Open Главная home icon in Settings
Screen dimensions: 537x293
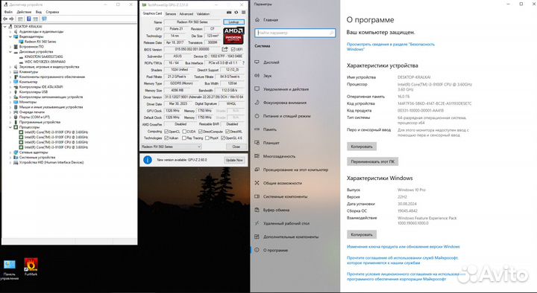pyautogui.click(x=257, y=20)
